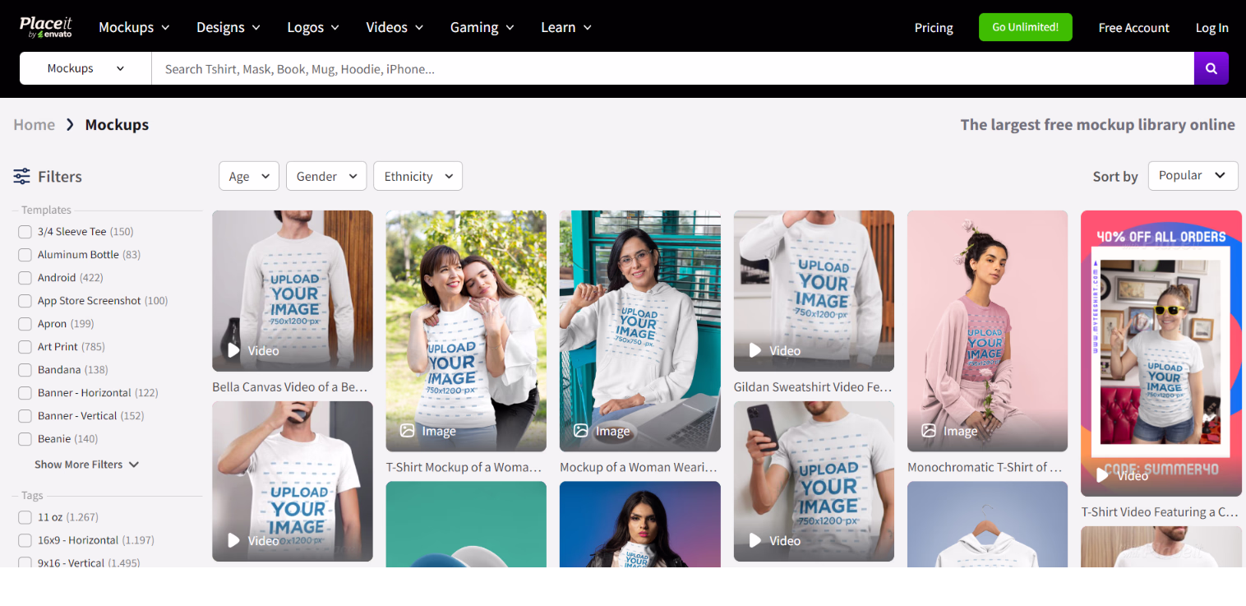
Task: Open the Gender filter dropdown
Action: pyautogui.click(x=326, y=176)
